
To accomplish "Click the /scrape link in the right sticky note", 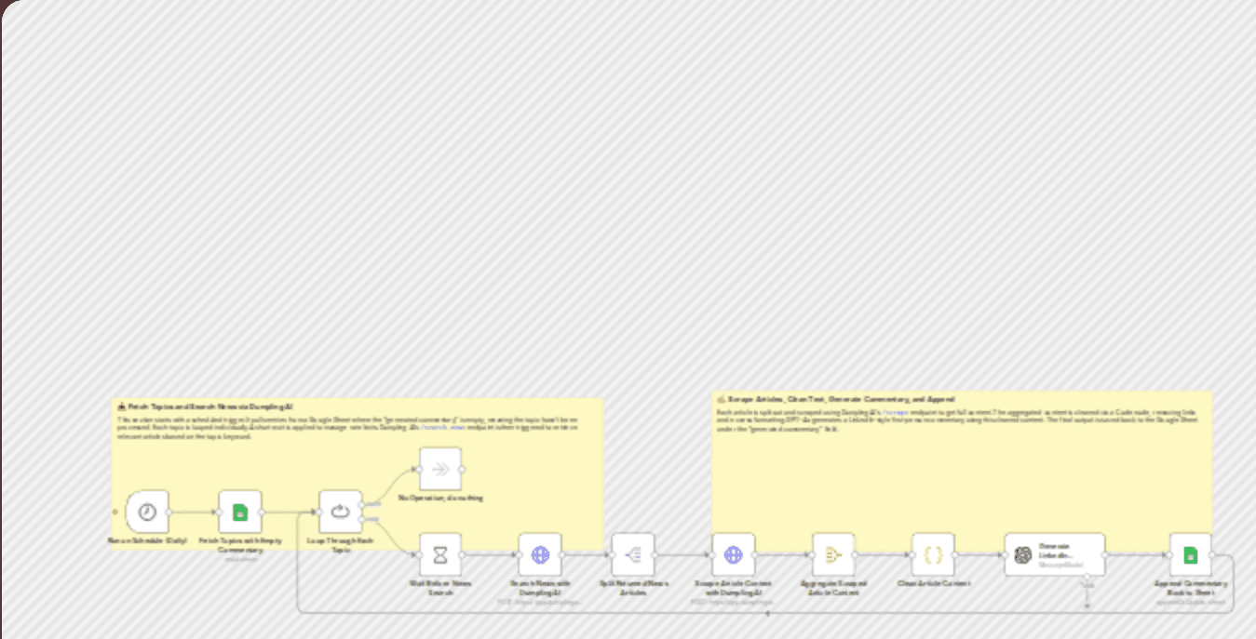I will pos(895,411).
